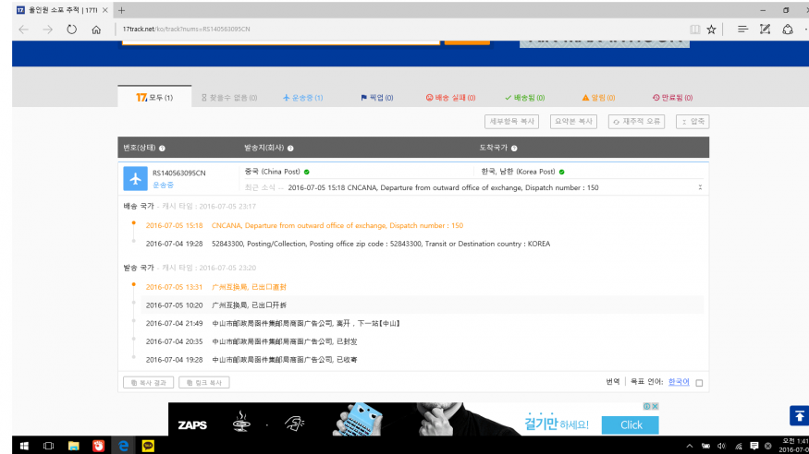Screen dimensions: 809x454
Task: Select the 한국어 target language link
Action: 679,382
